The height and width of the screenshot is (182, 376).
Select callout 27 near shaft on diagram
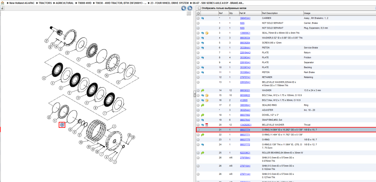(x=47, y=40)
